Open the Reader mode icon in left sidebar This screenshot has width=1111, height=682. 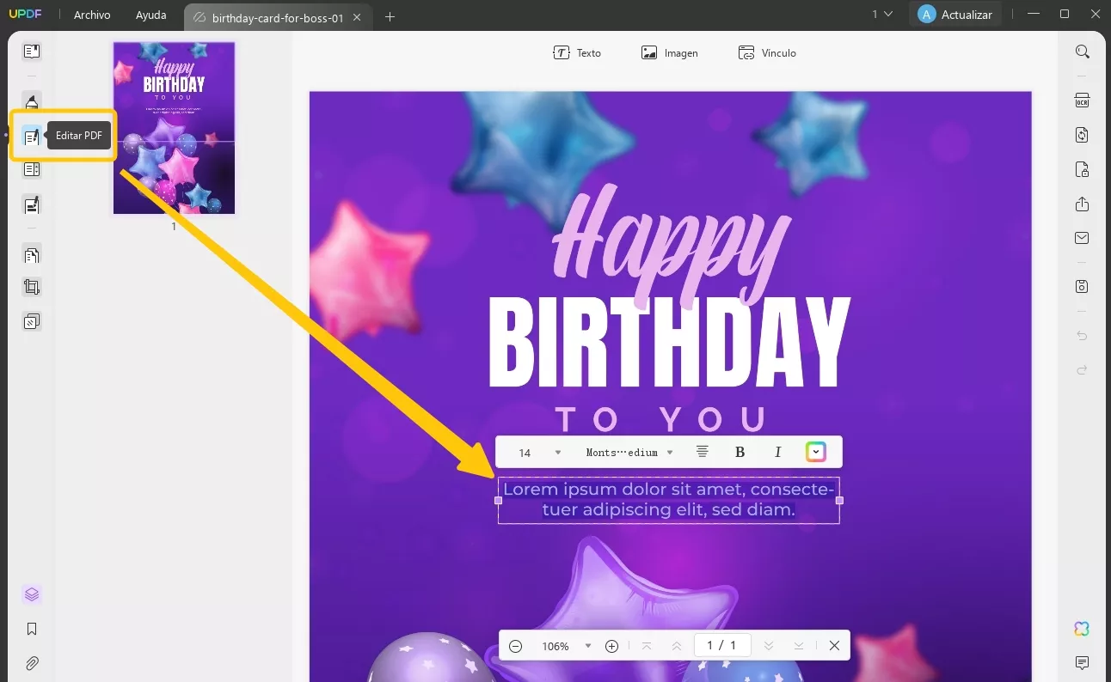(32, 52)
